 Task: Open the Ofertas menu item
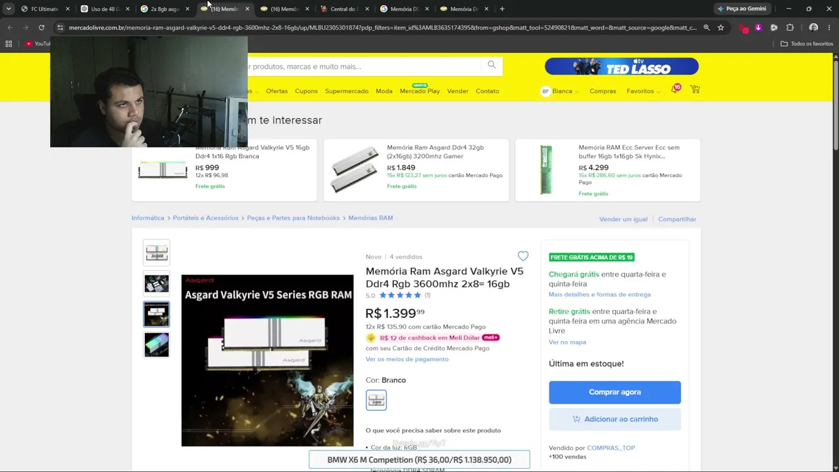(277, 91)
